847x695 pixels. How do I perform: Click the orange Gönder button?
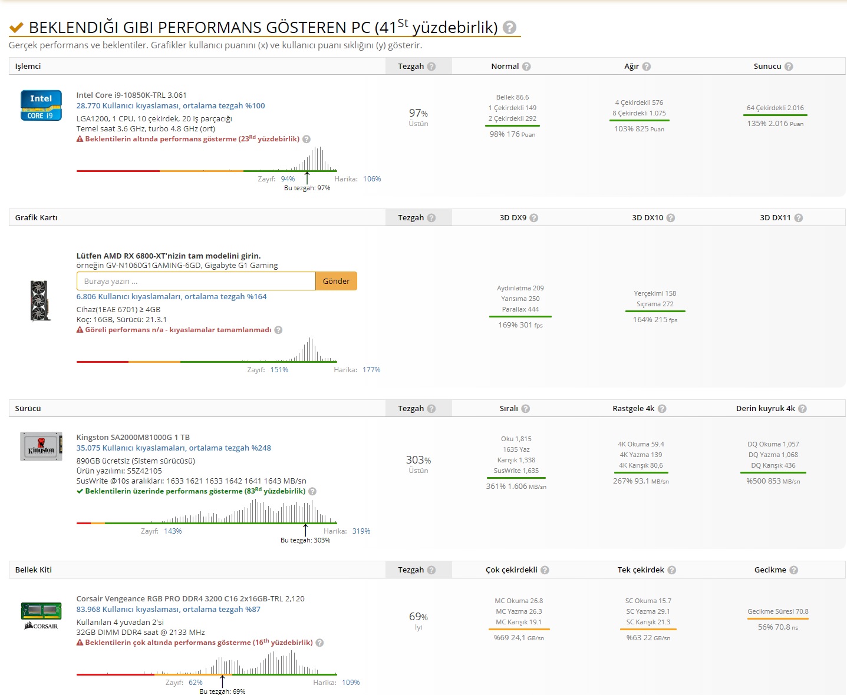click(337, 281)
